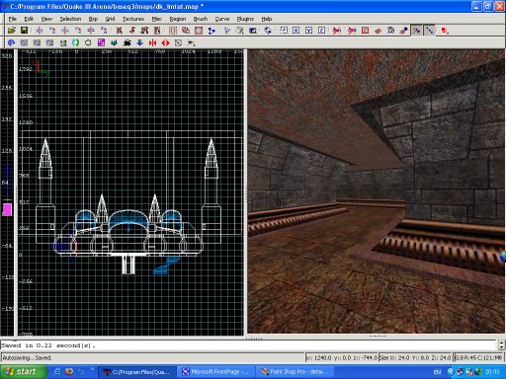The image size is (506, 379).
Task: Click the console scrollbar up arrow
Action: pos(502,342)
